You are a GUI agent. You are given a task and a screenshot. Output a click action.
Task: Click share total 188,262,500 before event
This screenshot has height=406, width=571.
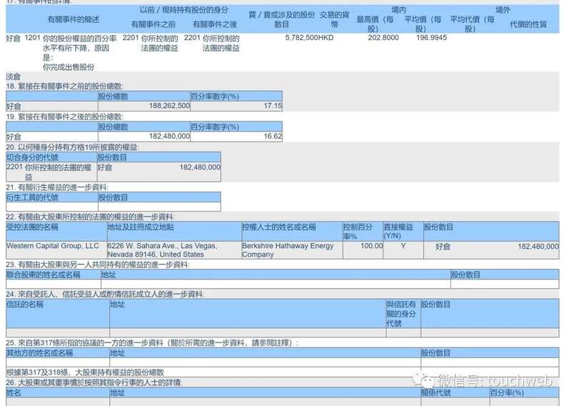pos(169,106)
